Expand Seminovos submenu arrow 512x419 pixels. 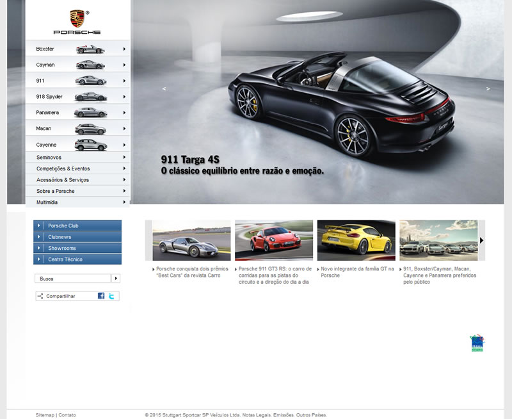point(124,157)
